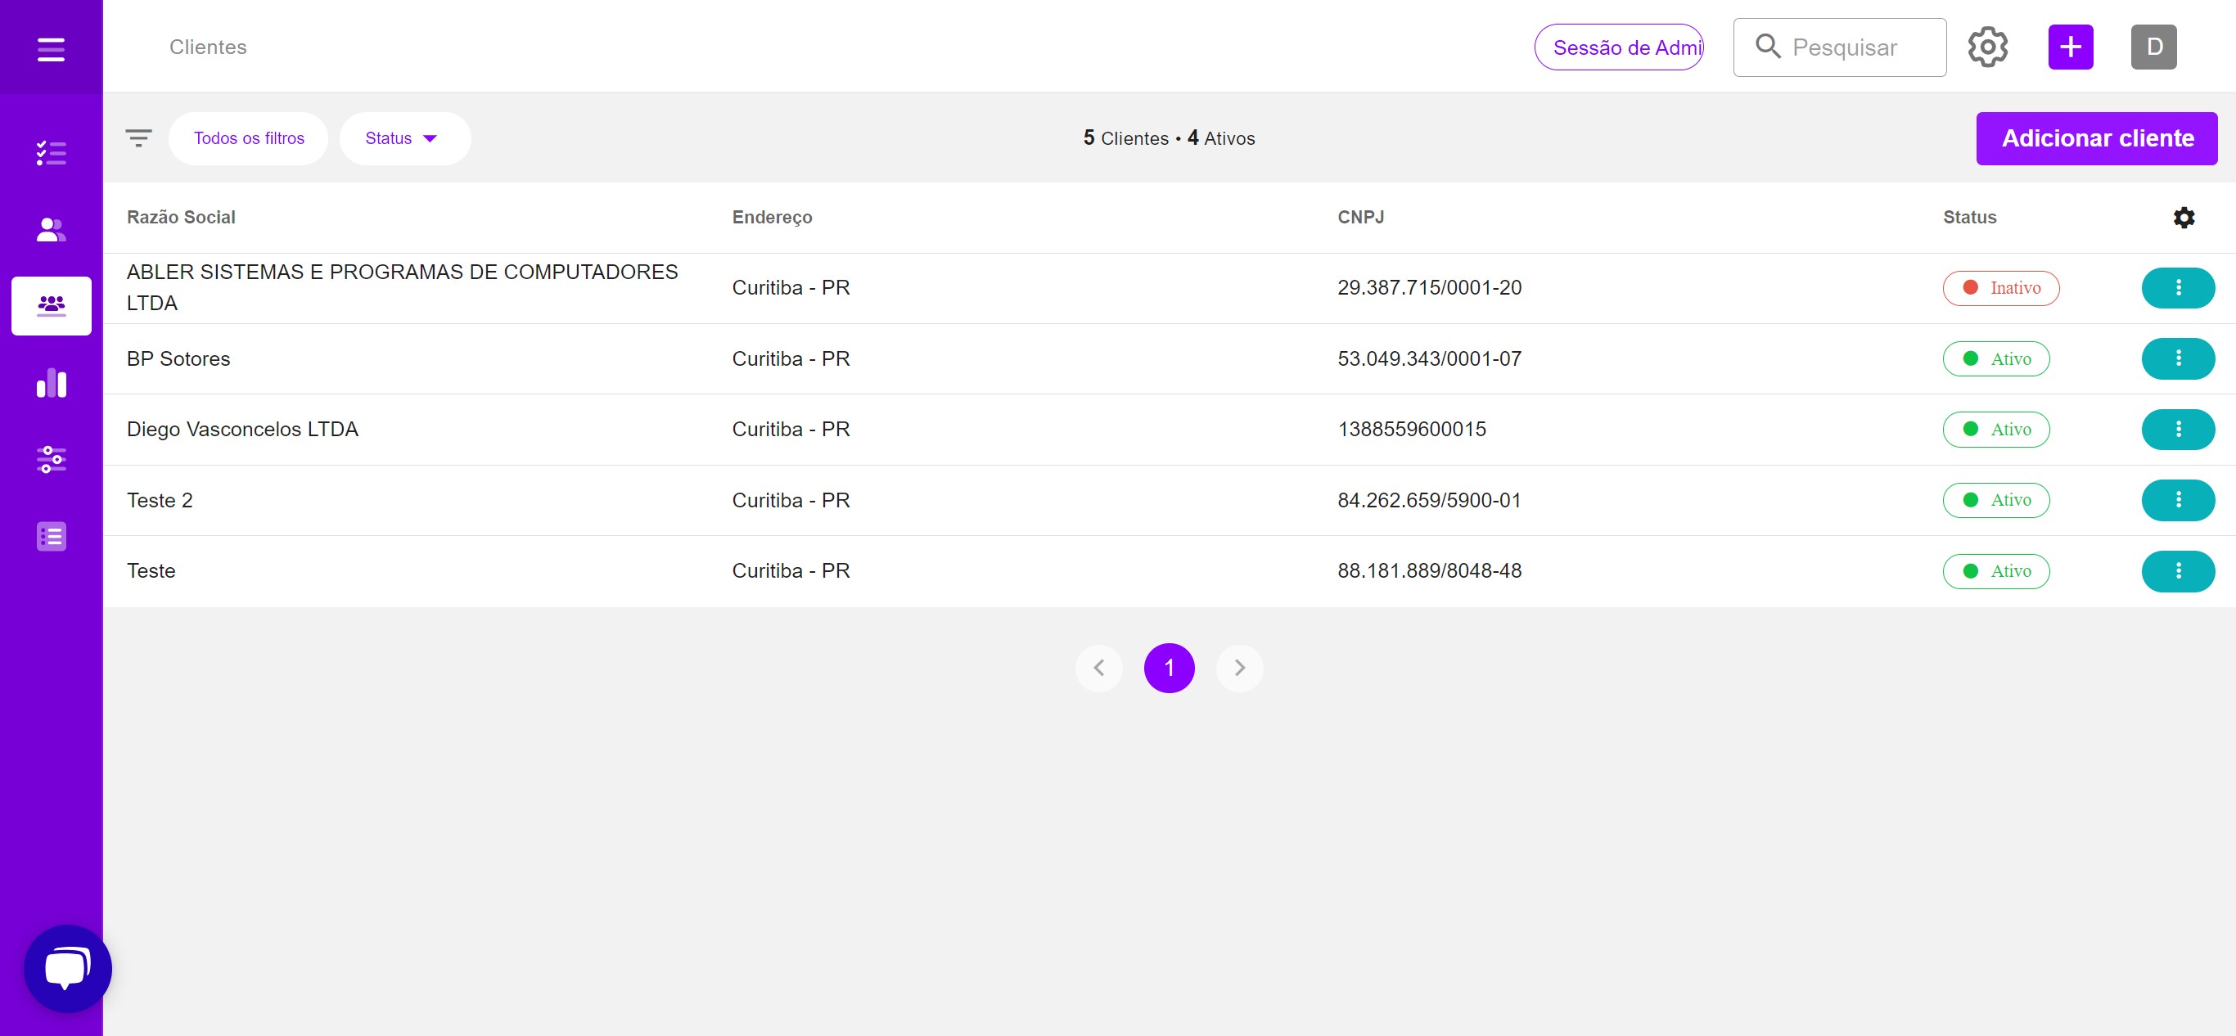The image size is (2236, 1036).
Task: Expand the Status filter dropdown
Action: (x=404, y=138)
